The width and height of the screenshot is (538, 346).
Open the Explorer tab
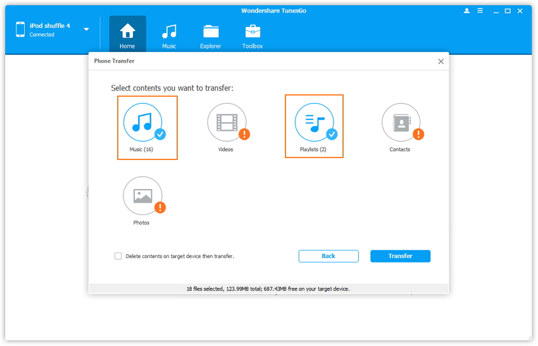[211, 35]
